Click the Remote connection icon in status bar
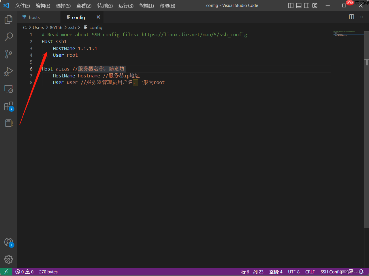 pyautogui.click(x=6, y=271)
